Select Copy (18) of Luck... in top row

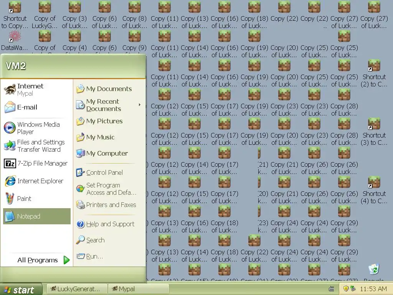[254, 15]
